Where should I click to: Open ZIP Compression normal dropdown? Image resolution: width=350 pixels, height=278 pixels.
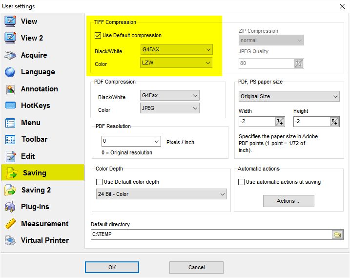tap(271, 40)
